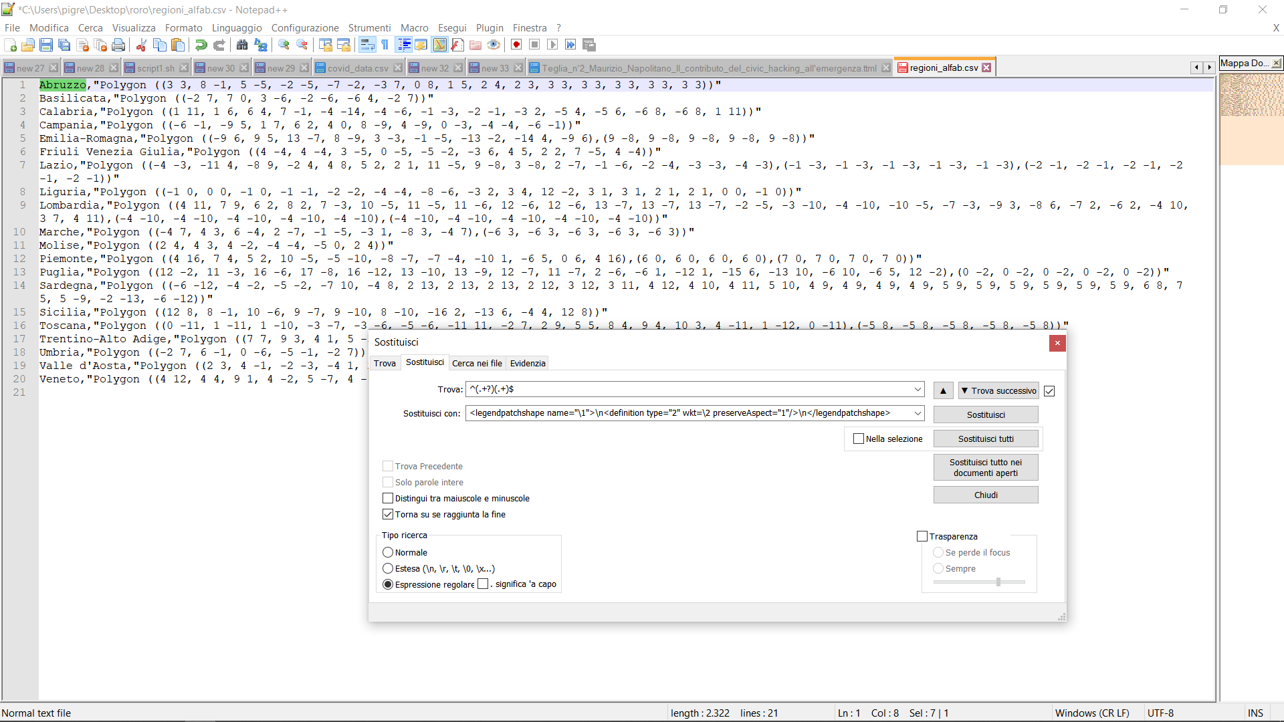Screen dimensions: 1284x722
Task: Click the Cut scissors icon
Action: (x=141, y=45)
